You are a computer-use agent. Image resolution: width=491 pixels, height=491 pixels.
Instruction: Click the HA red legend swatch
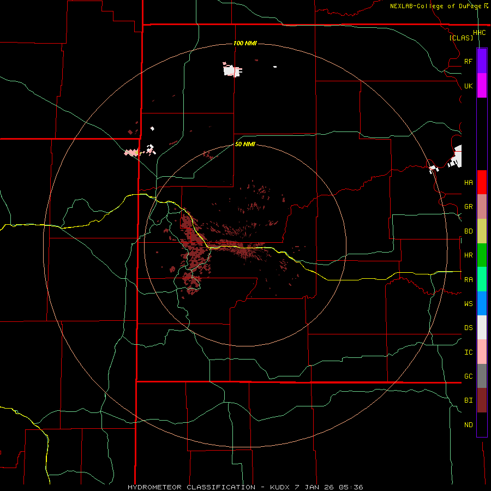pos(482,182)
